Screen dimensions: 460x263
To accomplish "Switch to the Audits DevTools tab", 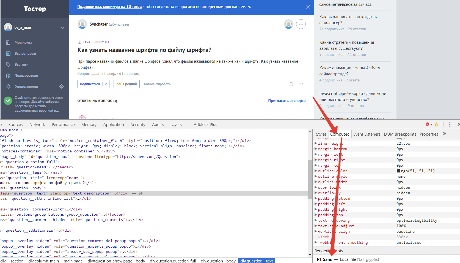I will (x=158, y=125).
